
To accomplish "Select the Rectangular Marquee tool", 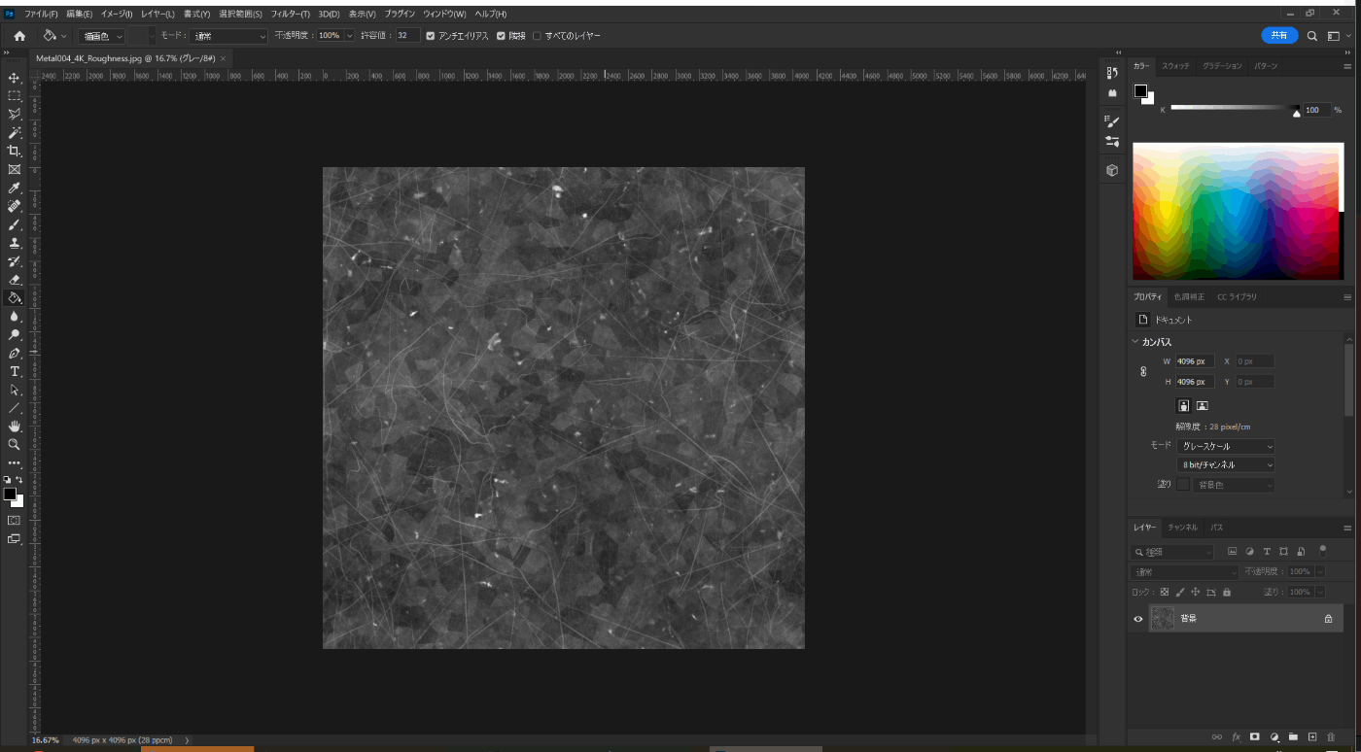I will pos(14,96).
